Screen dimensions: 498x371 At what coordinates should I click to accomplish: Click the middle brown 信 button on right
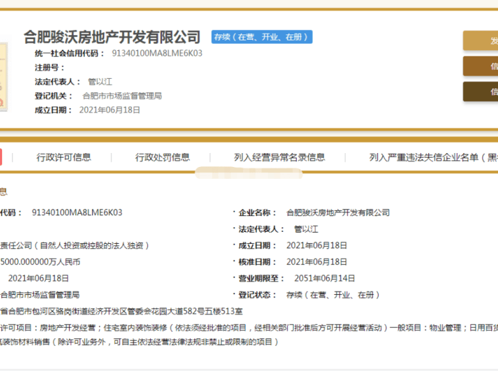[x=481, y=66]
